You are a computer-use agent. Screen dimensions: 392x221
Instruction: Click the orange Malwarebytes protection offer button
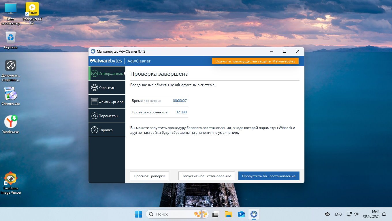coord(255,61)
